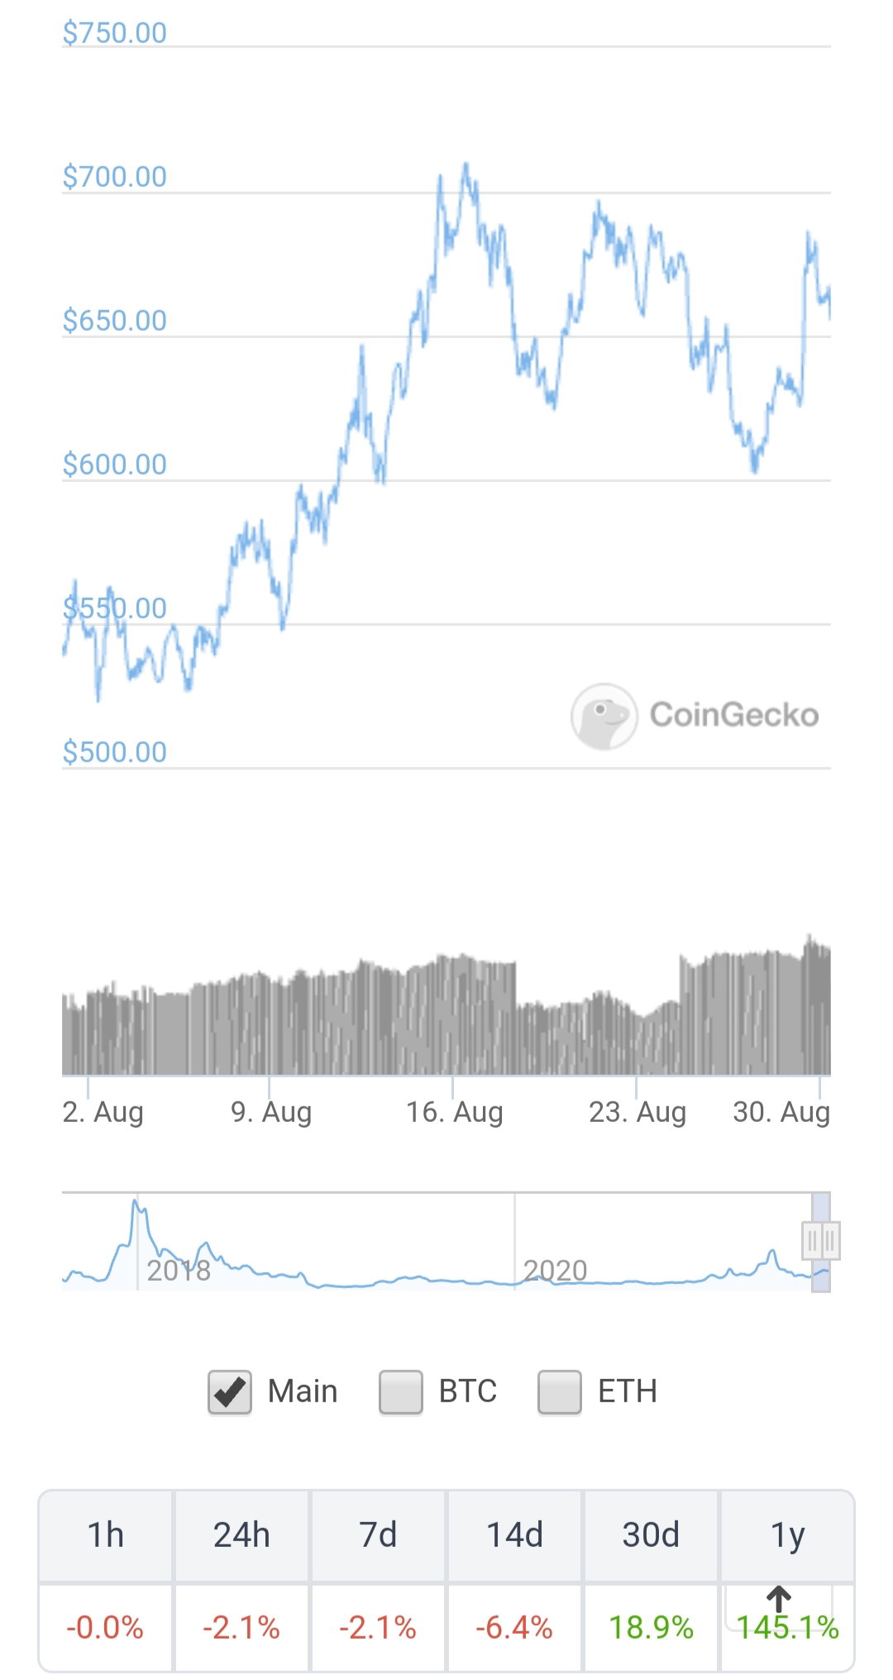Click the 2020 marker in navigator
Screen dimensions: 893x1680
point(556,1271)
